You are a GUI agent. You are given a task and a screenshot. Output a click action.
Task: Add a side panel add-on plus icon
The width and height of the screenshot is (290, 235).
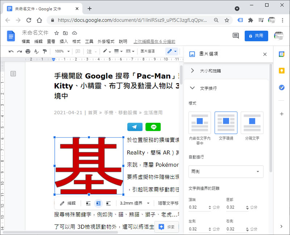coord(282,114)
